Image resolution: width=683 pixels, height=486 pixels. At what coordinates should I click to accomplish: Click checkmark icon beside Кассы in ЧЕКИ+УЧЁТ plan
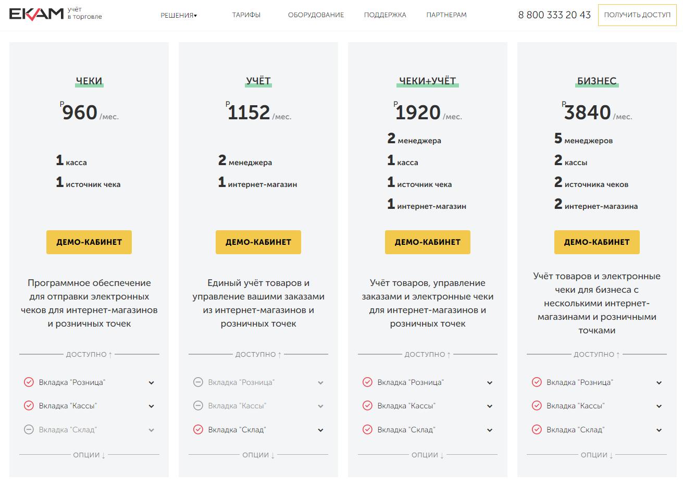tap(367, 406)
